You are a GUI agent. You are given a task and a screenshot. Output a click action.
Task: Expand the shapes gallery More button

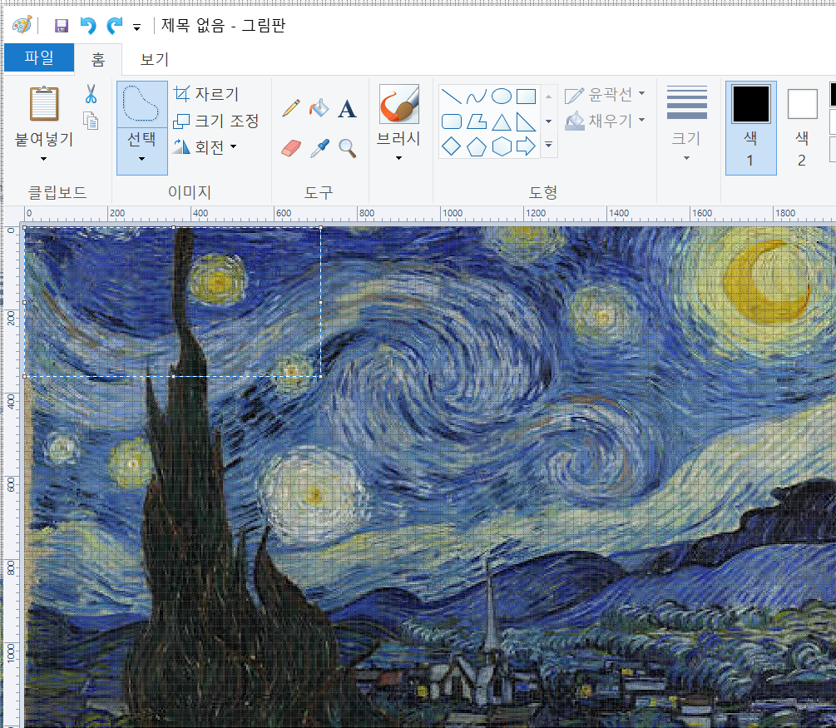(549, 145)
